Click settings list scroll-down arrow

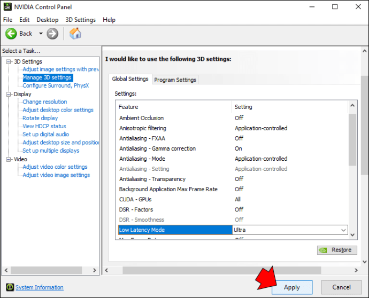tap(352, 235)
